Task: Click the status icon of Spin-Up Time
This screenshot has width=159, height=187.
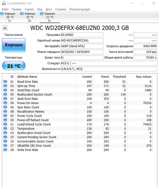Action: pyautogui.click(x=5, y=86)
